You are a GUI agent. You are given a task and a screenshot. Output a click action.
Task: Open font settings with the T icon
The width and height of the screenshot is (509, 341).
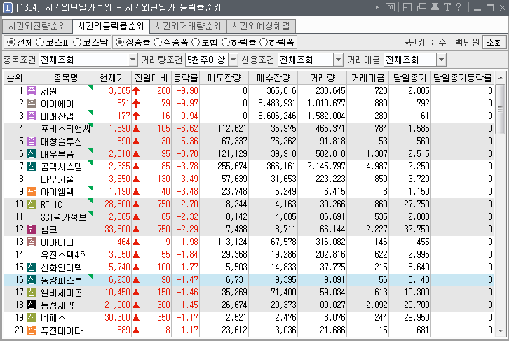[447, 7]
